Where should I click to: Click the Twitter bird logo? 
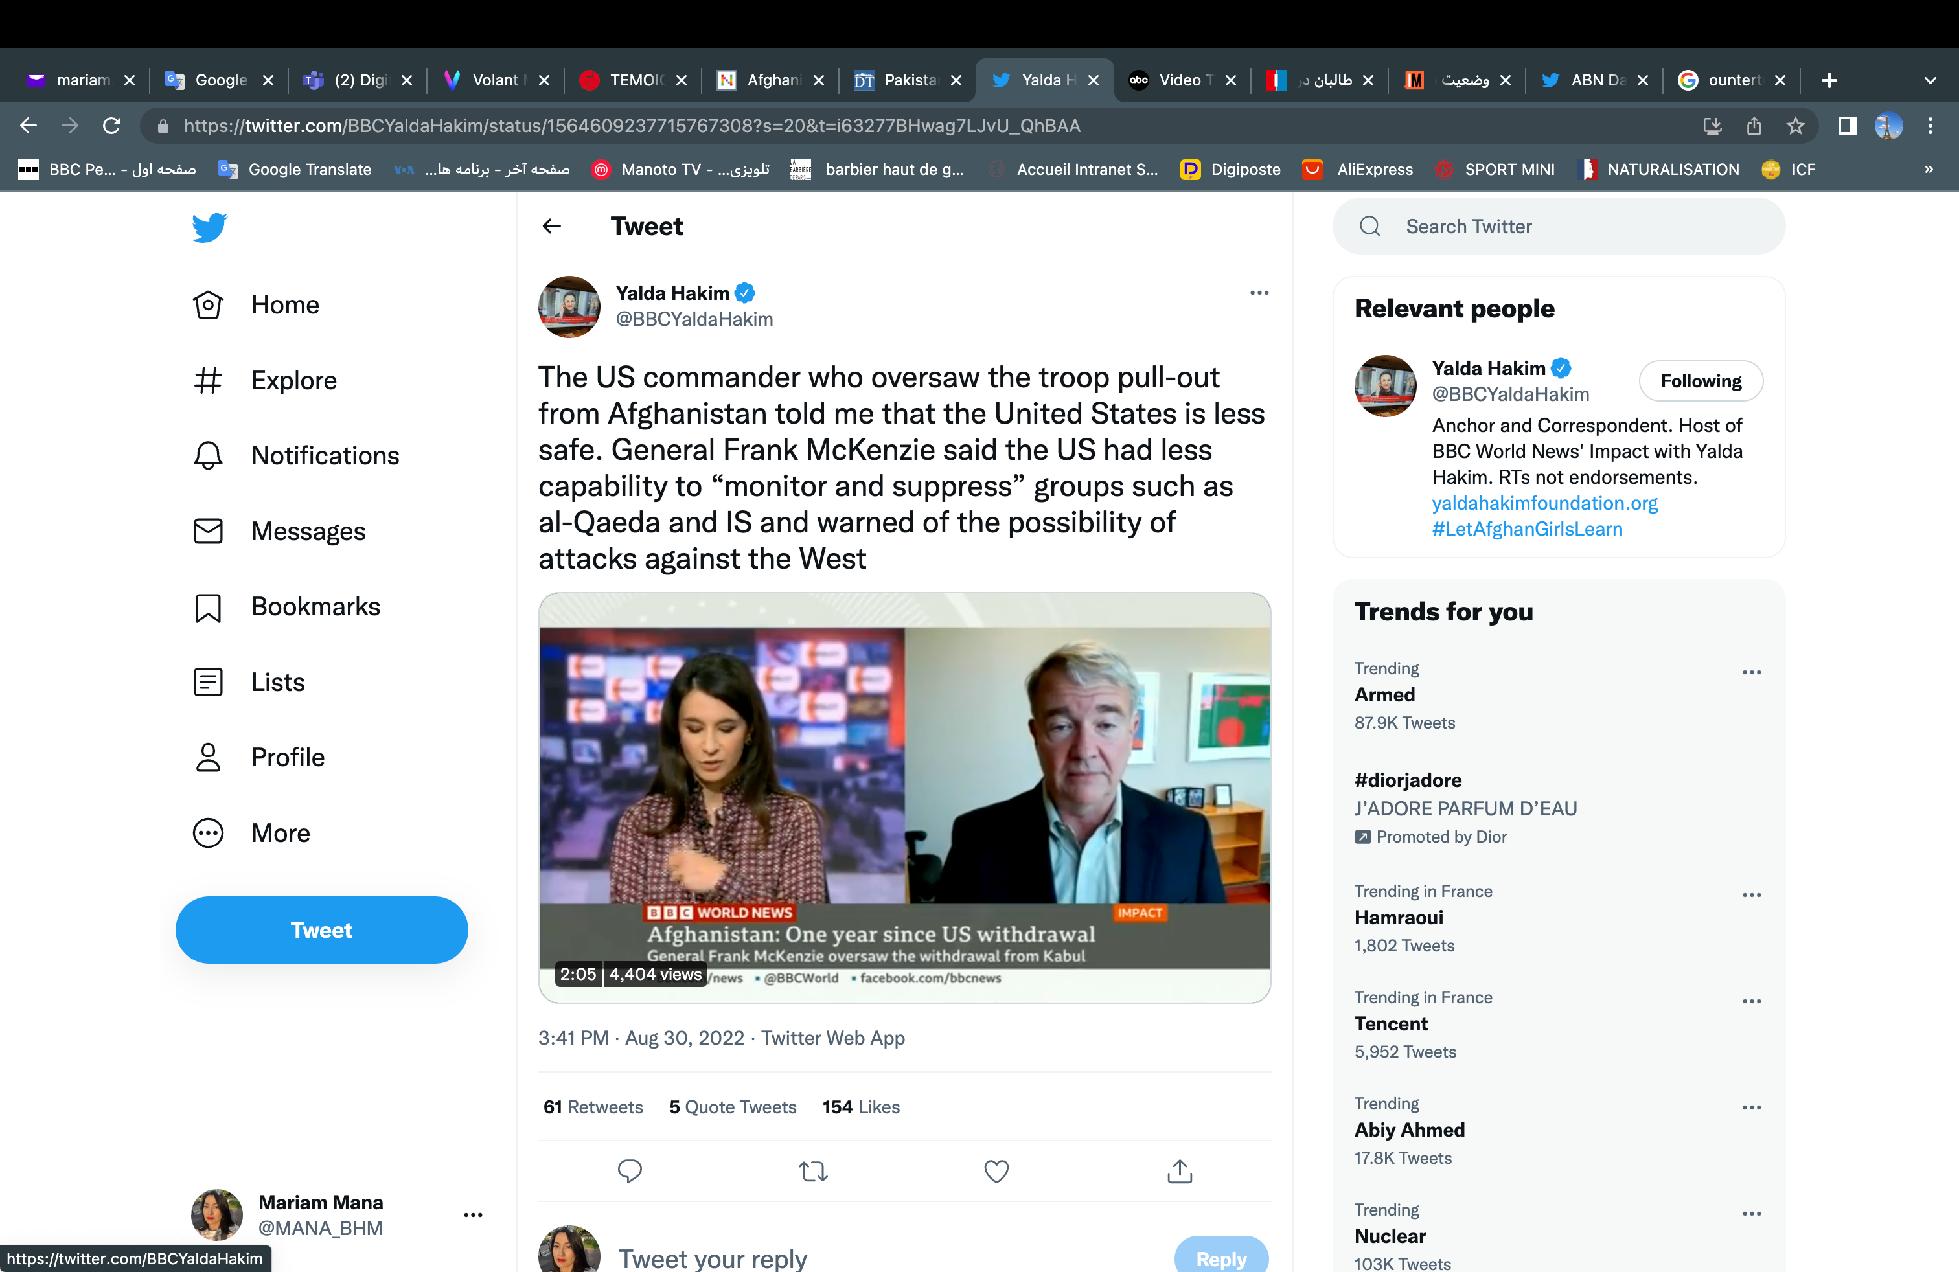point(209,227)
